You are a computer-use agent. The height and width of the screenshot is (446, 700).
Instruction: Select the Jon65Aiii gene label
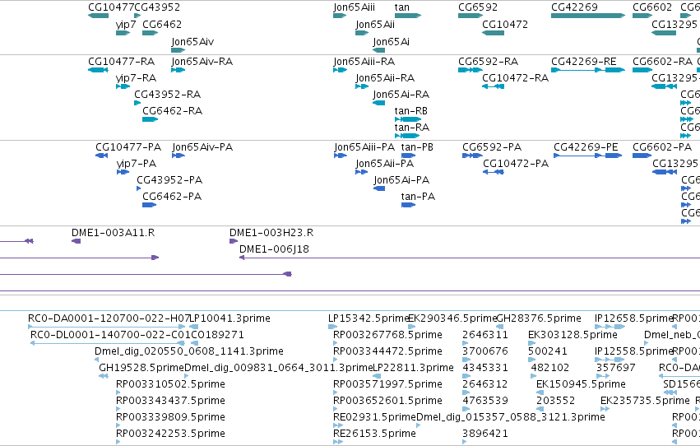pyautogui.click(x=354, y=7)
